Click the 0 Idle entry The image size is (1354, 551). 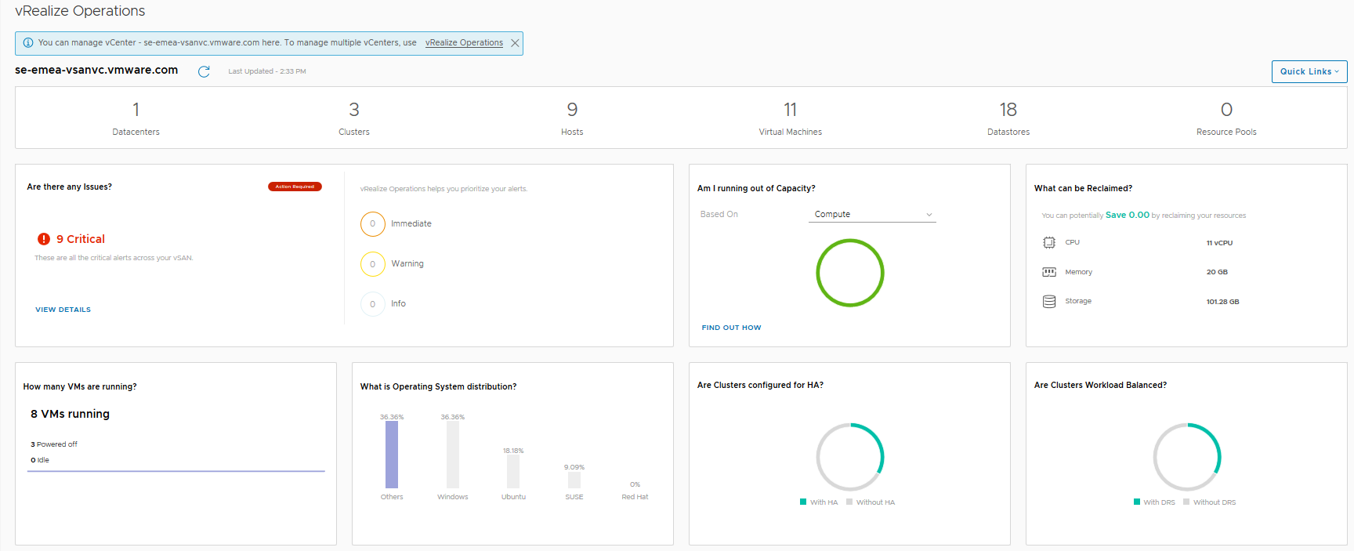point(40,460)
